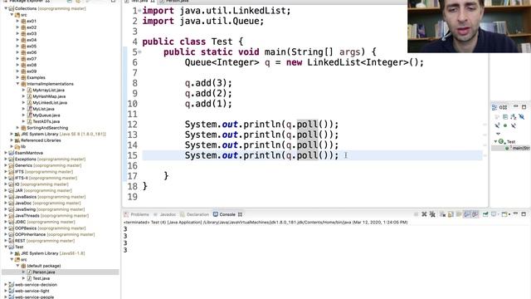Select TestADTs.java file
This screenshot has height=299, width=531.
pos(46,121)
